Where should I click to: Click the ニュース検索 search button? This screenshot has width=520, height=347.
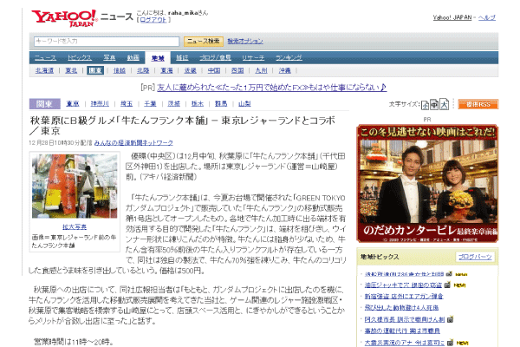click(204, 41)
